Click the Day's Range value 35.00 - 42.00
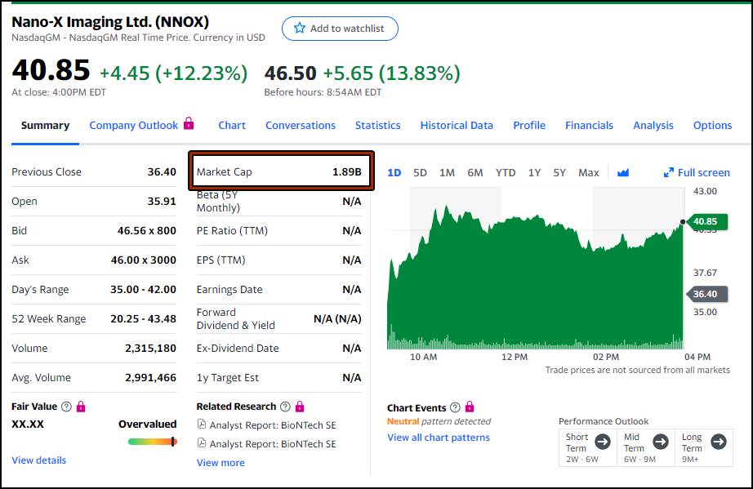The width and height of the screenshot is (753, 489). [x=143, y=289]
